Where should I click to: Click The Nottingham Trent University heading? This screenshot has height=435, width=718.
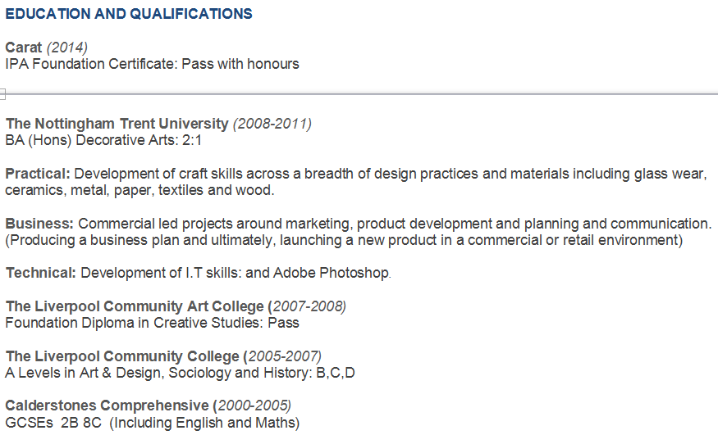117,124
